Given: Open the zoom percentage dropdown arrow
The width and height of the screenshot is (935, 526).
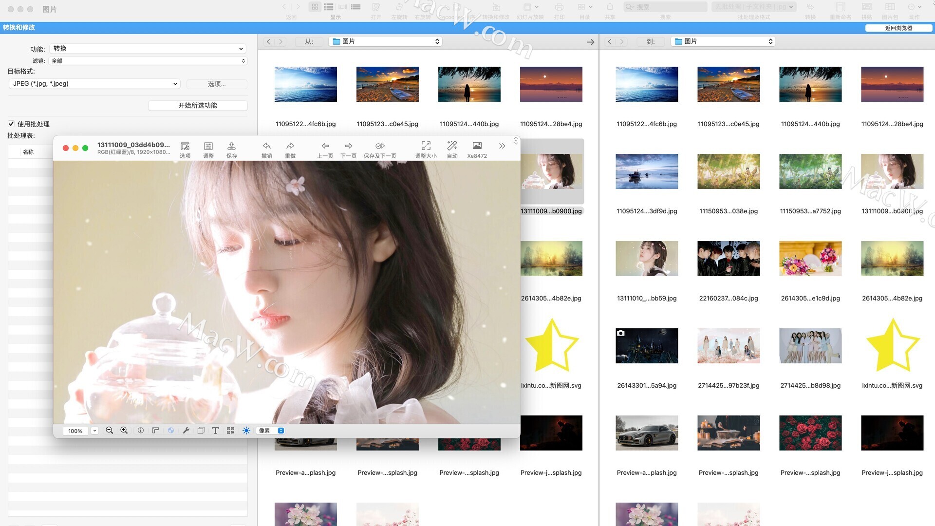Looking at the screenshot, I should [x=94, y=431].
